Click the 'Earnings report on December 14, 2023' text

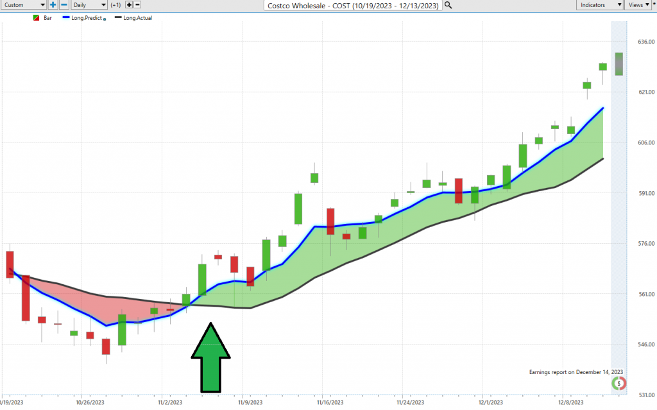tap(576, 372)
